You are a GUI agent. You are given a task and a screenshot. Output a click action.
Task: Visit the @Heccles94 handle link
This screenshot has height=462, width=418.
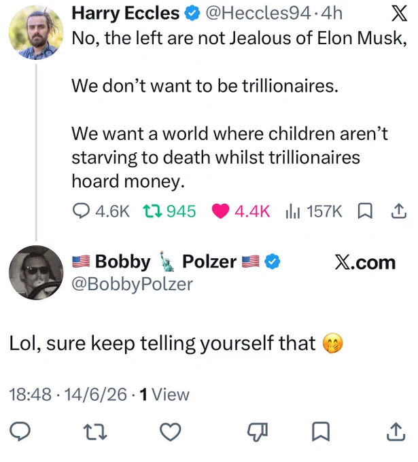258,14
